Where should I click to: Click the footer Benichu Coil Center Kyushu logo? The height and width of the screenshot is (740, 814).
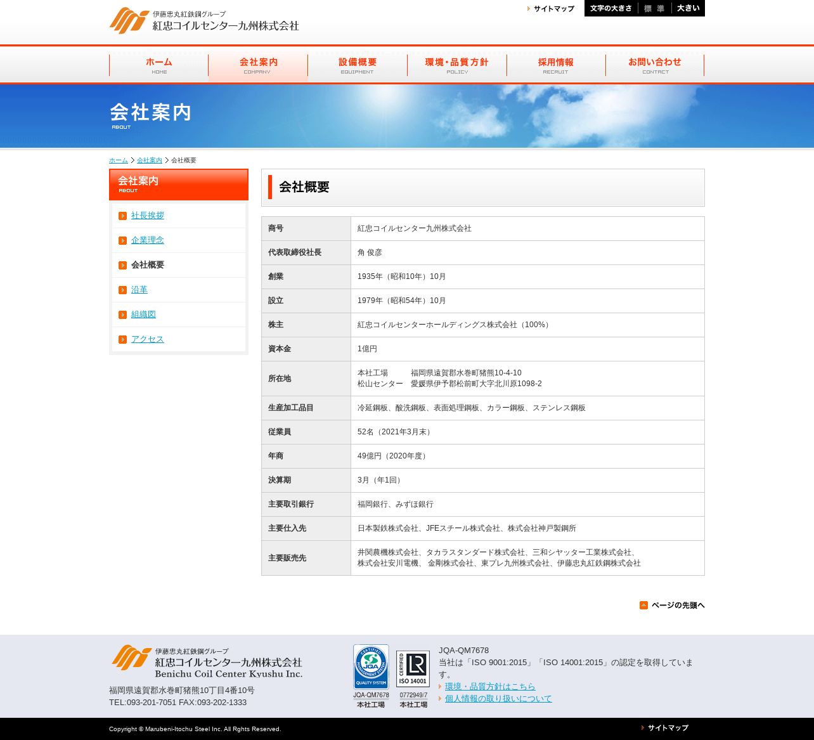(207, 662)
